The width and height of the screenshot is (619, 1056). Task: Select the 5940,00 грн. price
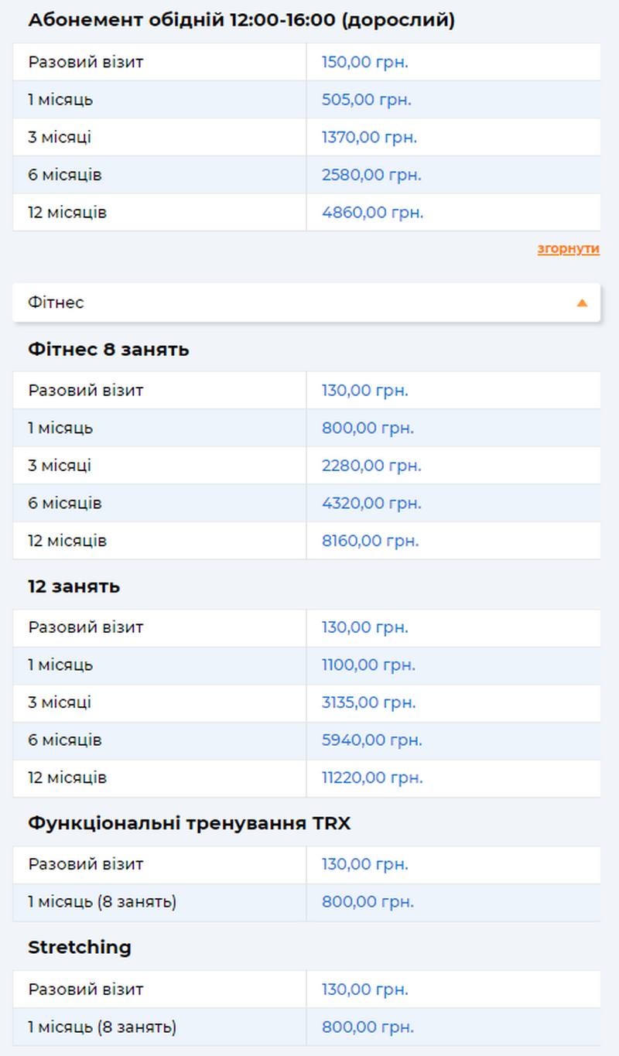[x=371, y=740]
